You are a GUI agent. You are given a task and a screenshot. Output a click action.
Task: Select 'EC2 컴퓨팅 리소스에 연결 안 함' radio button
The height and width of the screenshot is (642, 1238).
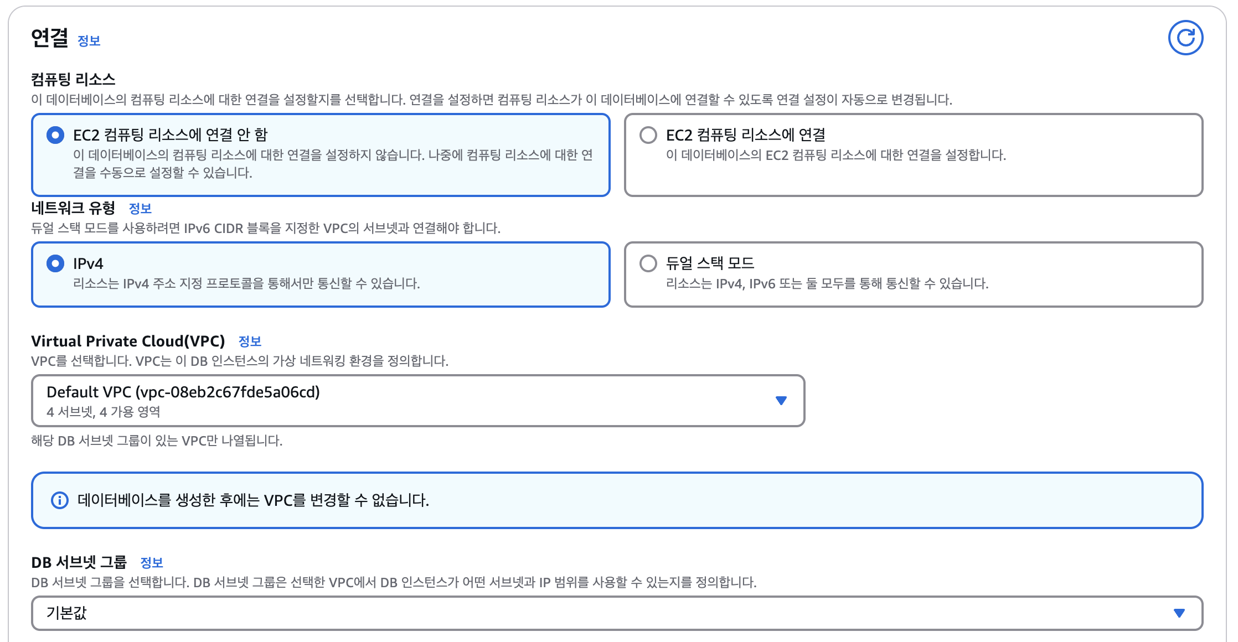click(x=55, y=135)
